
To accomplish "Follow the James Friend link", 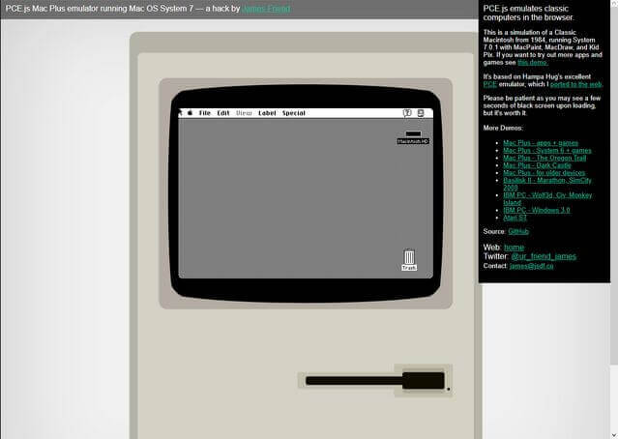I will pyautogui.click(x=266, y=9).
